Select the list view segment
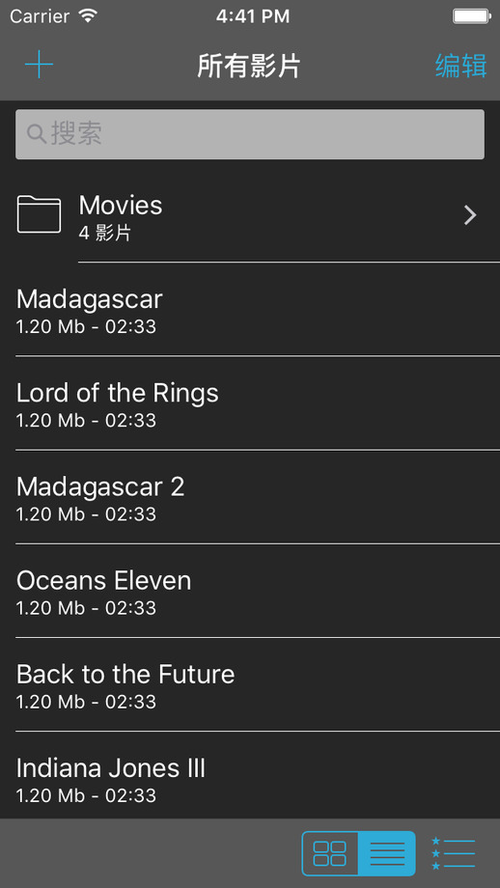 (x=387, y=853)
